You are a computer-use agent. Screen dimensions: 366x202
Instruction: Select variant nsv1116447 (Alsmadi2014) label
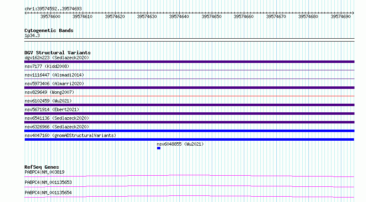[54, 75]
